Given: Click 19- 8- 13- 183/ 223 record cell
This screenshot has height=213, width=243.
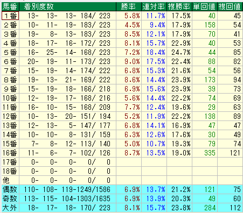Looking at the screenshot, I should coord(67,34).
